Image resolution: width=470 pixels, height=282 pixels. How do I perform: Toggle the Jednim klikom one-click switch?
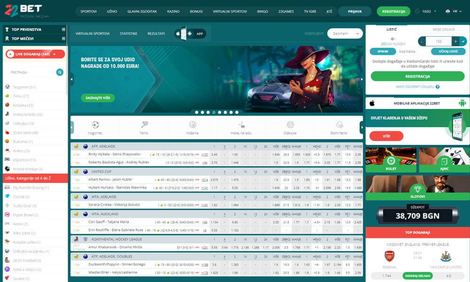[393, 39]
